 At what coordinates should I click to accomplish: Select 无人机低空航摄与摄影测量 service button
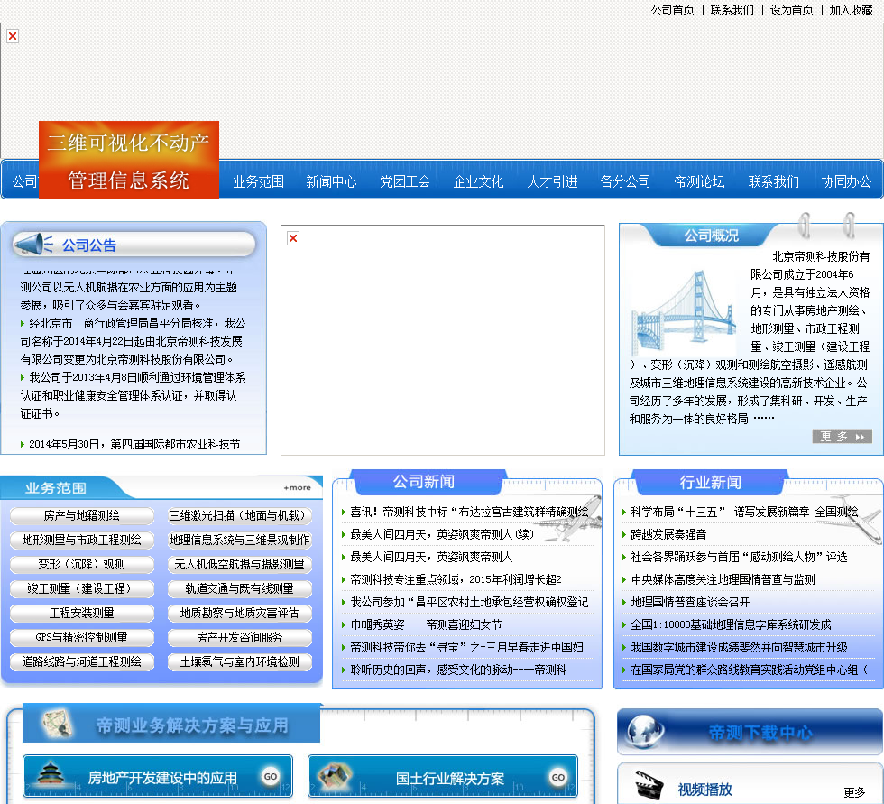tap(239, 565)
